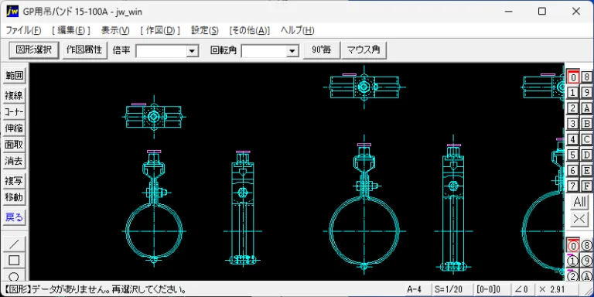Toggle layer group 9 circle button
The image size is (594, 297).
pyautogui.click(x=587, y=261)
